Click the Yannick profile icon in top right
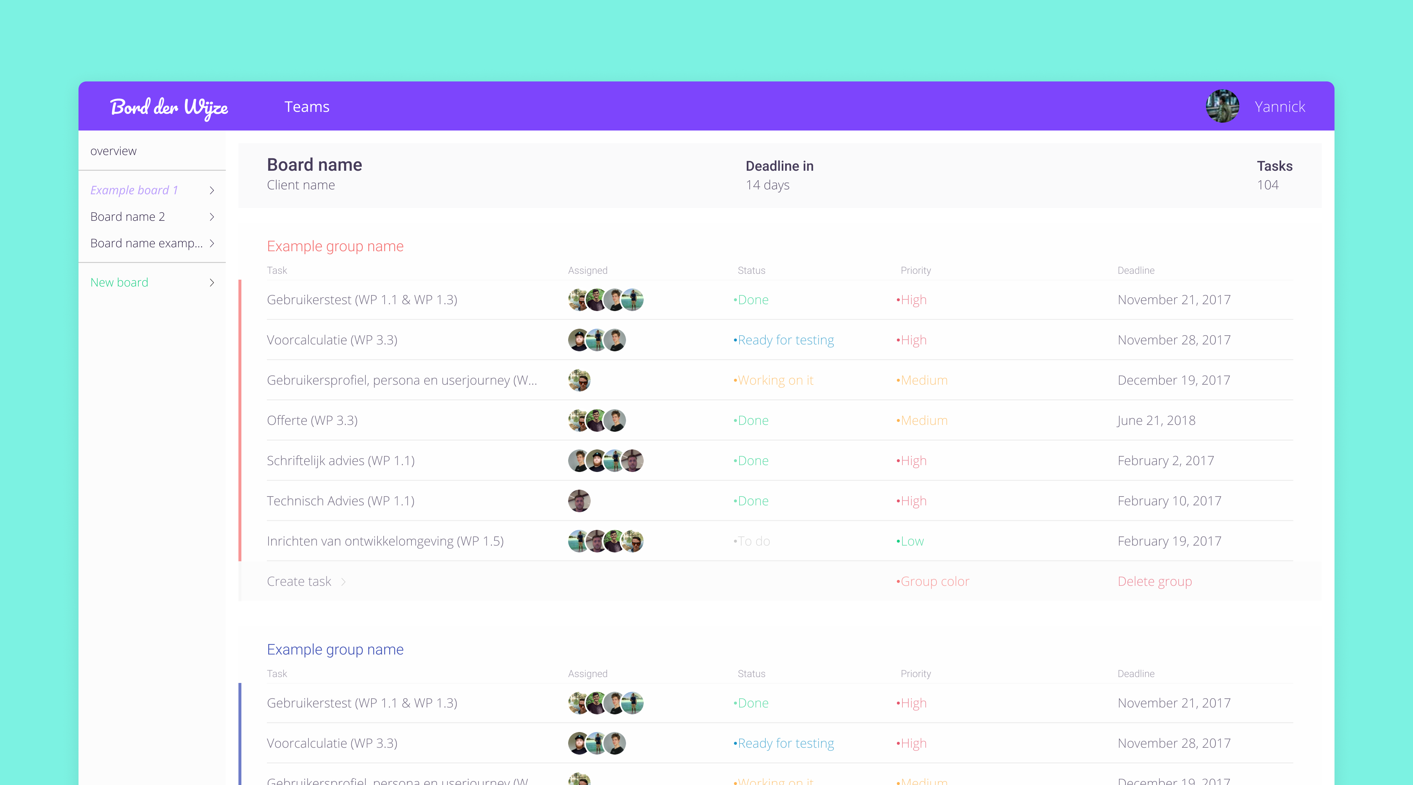The width and height of the screenshot is (1413, 785). [x=1223, y=106]
